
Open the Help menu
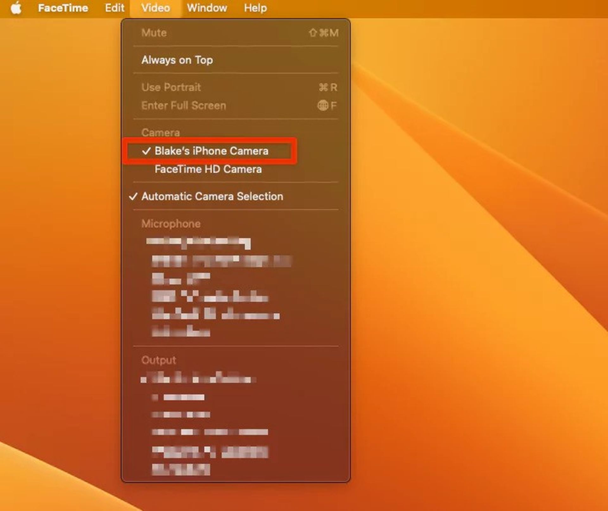tap(255, 8)
